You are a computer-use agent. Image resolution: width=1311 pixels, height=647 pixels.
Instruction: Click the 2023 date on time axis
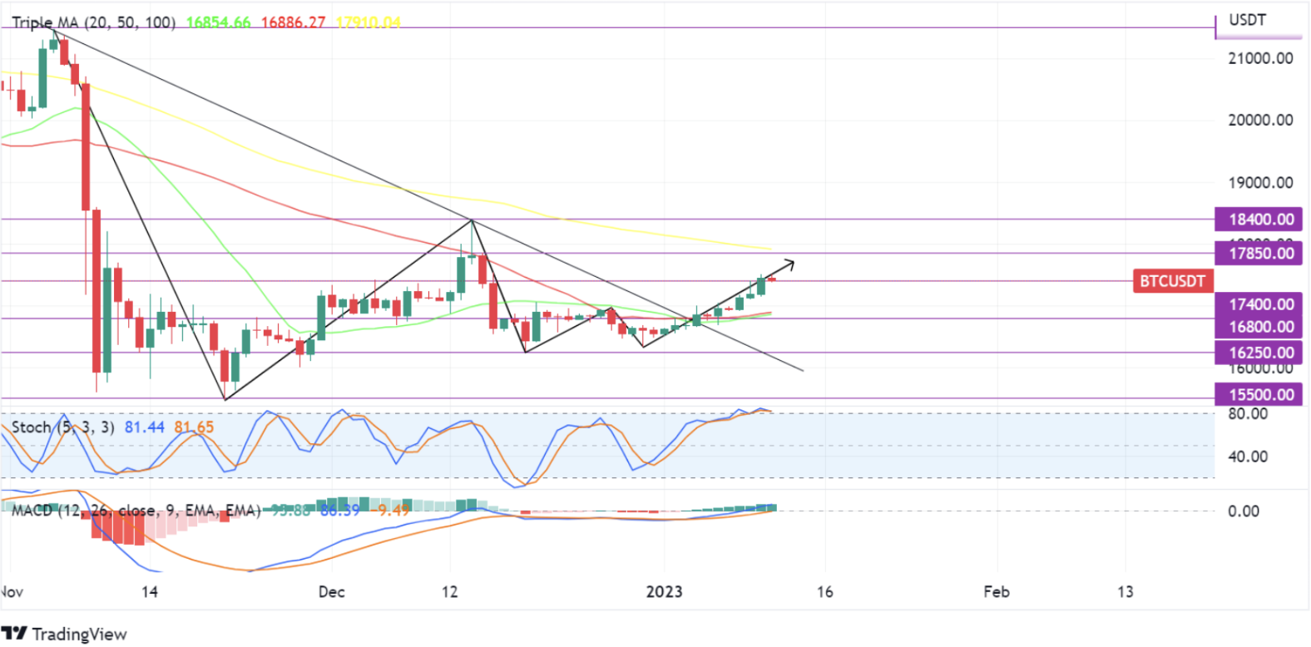coord(664,592)
